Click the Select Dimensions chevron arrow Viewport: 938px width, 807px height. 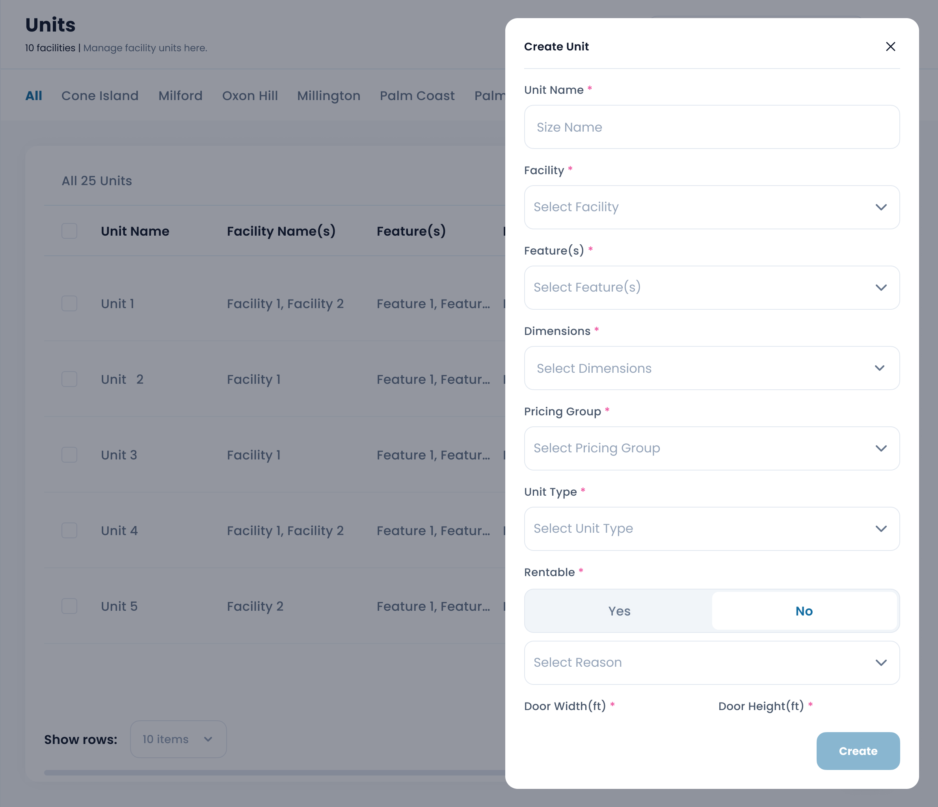(x=879, y=368)
